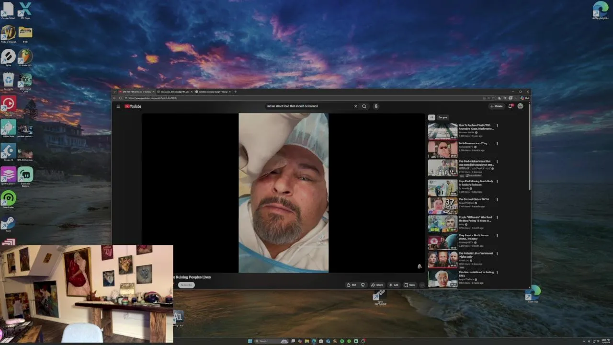The height and width of the screenshot is (345, 613).
Task: Start voice search with the microphone icon
Action: (x=376, y=106)
